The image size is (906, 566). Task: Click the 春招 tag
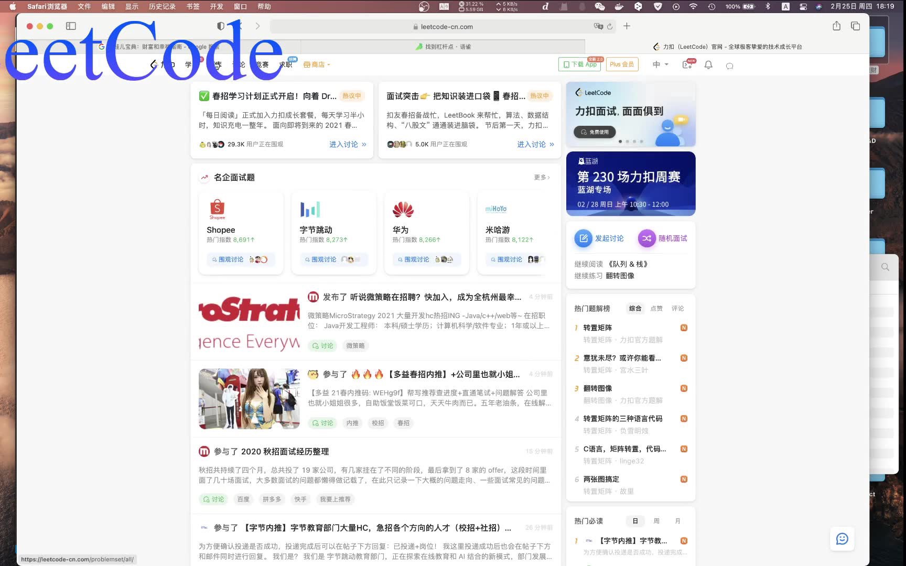click(403, 423)
